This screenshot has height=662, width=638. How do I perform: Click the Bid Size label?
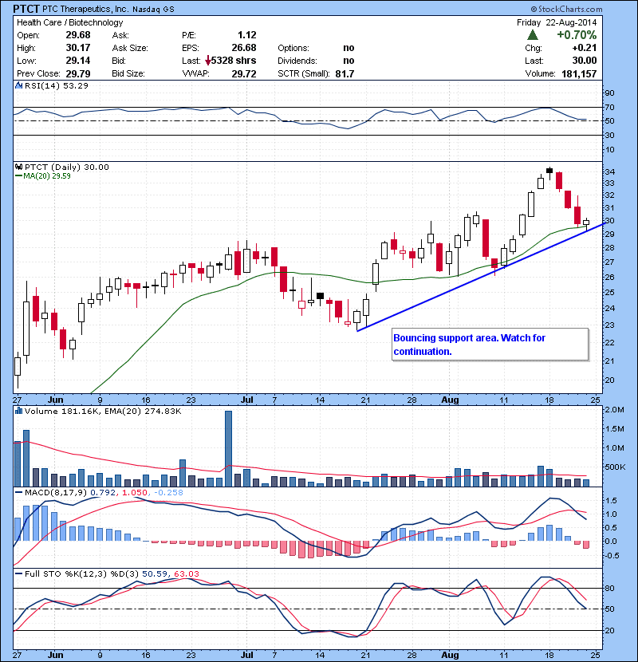[128, 73]
